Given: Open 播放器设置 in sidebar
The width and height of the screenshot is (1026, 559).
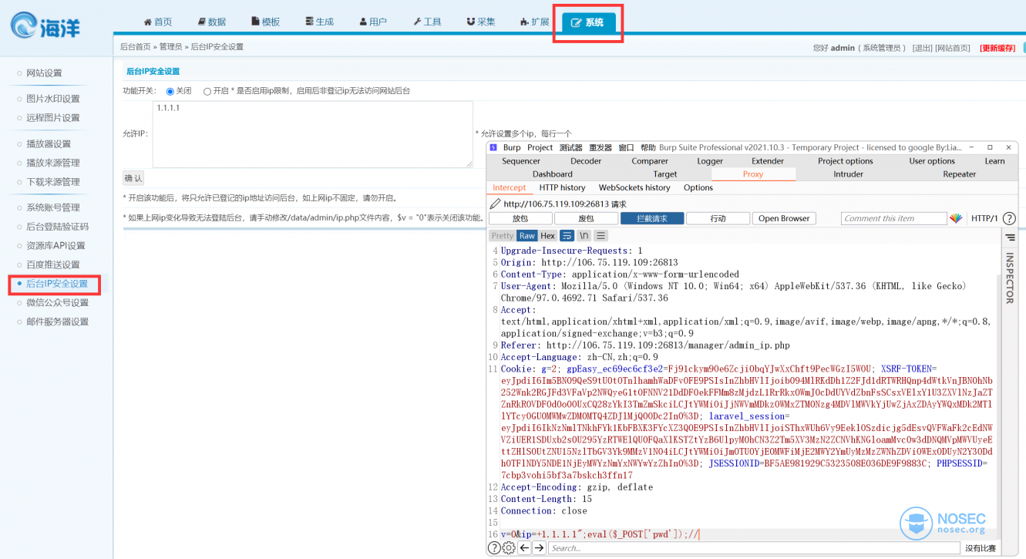Looking at the screenshot, I should [49, 144].
